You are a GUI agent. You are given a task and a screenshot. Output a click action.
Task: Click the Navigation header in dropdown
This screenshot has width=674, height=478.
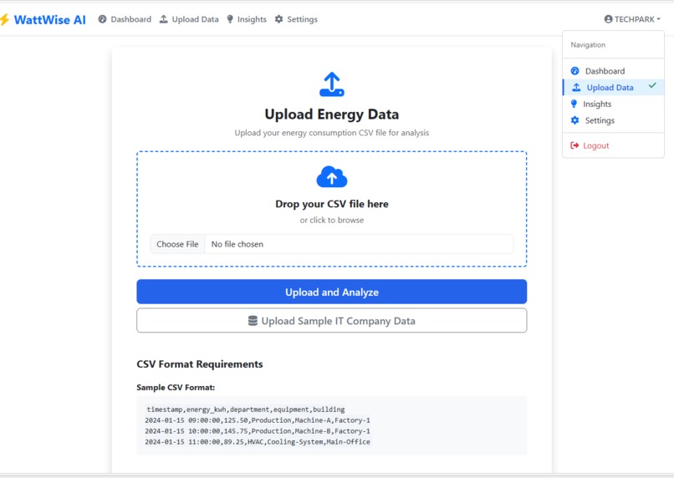click(x=588, y=44)
